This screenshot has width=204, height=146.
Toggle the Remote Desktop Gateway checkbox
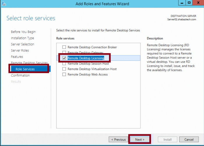pos(64,53)
